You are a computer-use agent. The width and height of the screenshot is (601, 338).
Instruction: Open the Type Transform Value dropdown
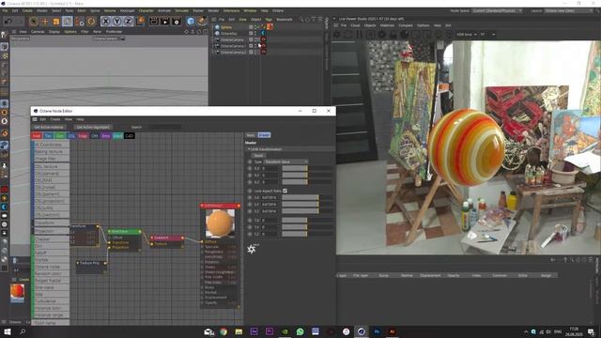coord(285,161)
